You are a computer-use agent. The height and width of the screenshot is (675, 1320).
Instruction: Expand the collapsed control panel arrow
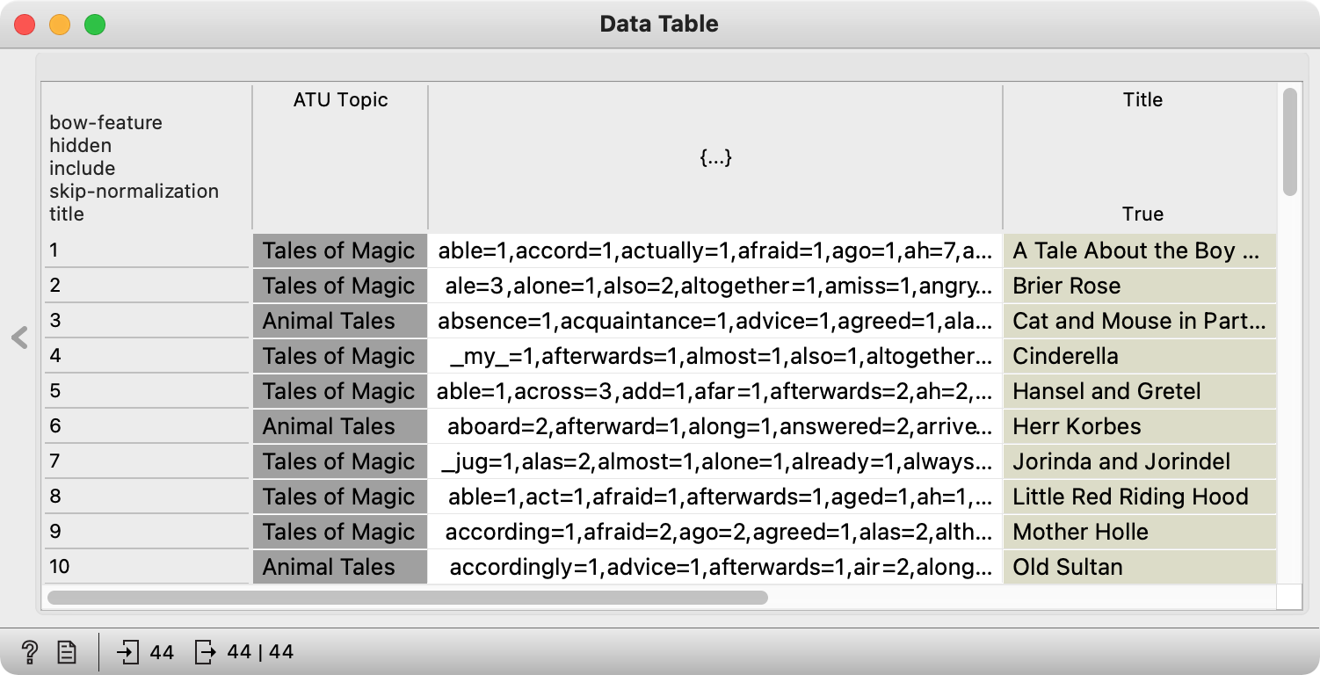(x=19, y=337)
